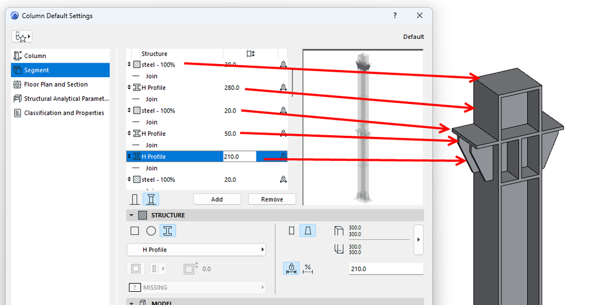Select the H Profile 280.0 row

click(x=207, y=87)
